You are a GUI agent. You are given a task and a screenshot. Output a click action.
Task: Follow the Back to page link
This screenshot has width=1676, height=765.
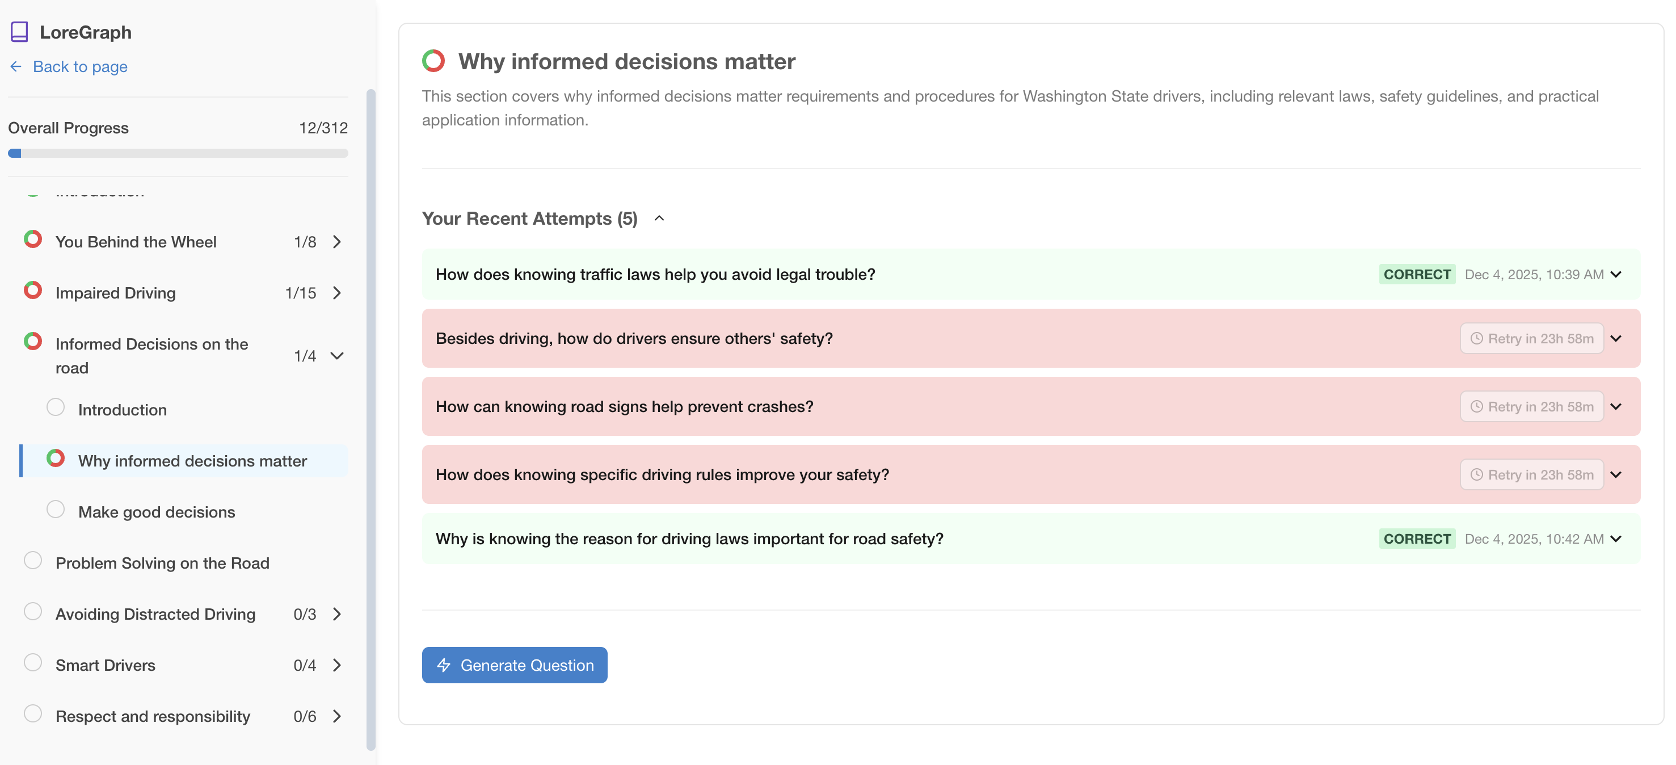80,66
